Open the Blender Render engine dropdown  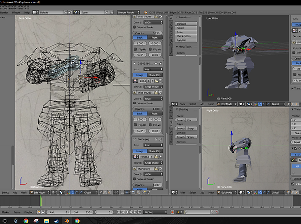click(127, 12)
